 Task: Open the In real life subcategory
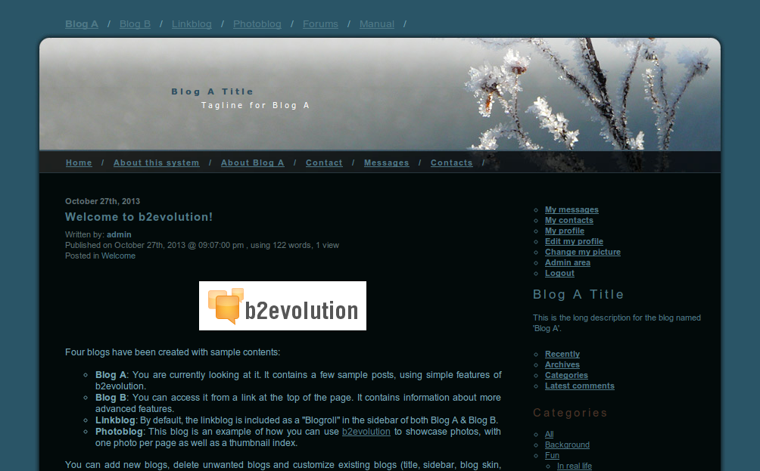tap(575, 466)
